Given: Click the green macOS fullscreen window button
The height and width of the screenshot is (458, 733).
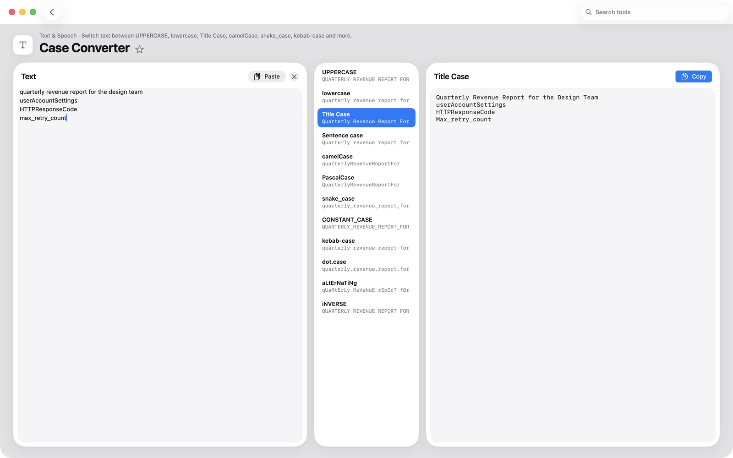Looking at the screenshot, I should pyautogui.click(x=33, y=12).
